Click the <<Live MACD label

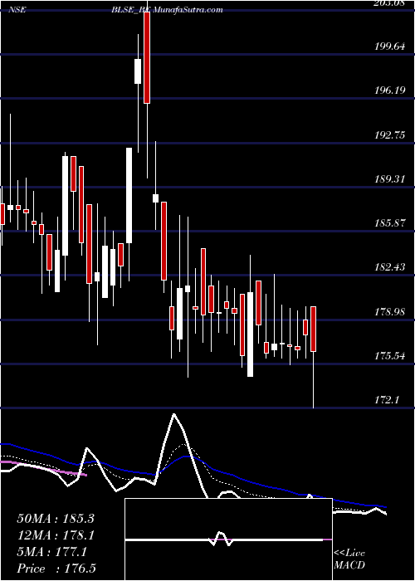349,559
